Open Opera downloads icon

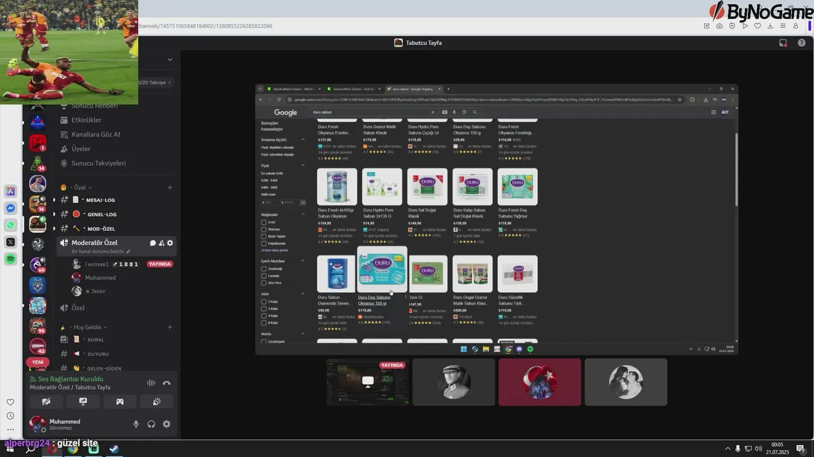point(770,26)
